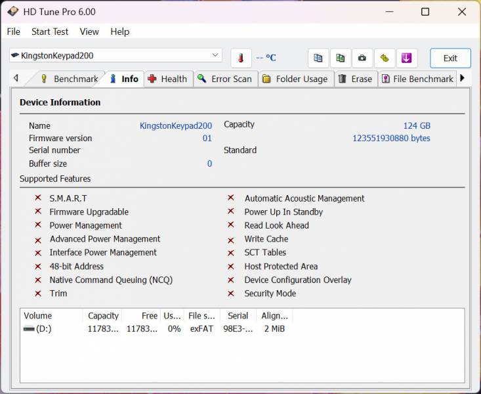Click the purple down-arrow toolbar icon
This screenshot has height=394, width=481.
406,58
